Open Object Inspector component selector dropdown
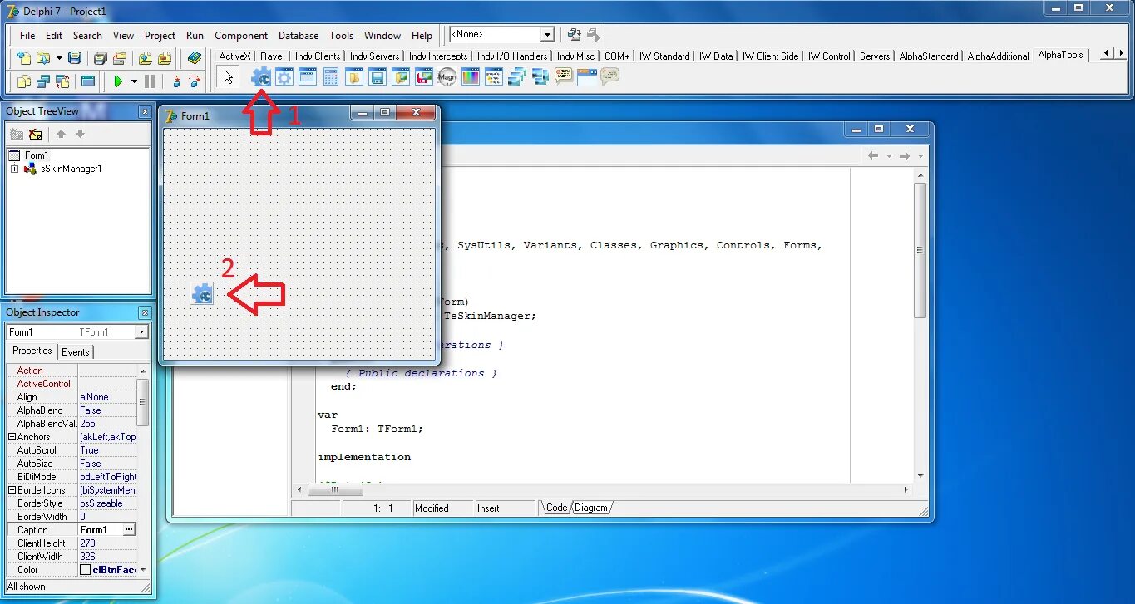Screen dimensions: 1135x604 [141, 332]
